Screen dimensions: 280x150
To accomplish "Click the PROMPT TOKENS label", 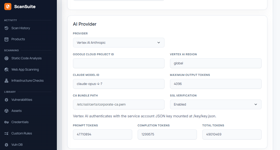I will 85,125.
